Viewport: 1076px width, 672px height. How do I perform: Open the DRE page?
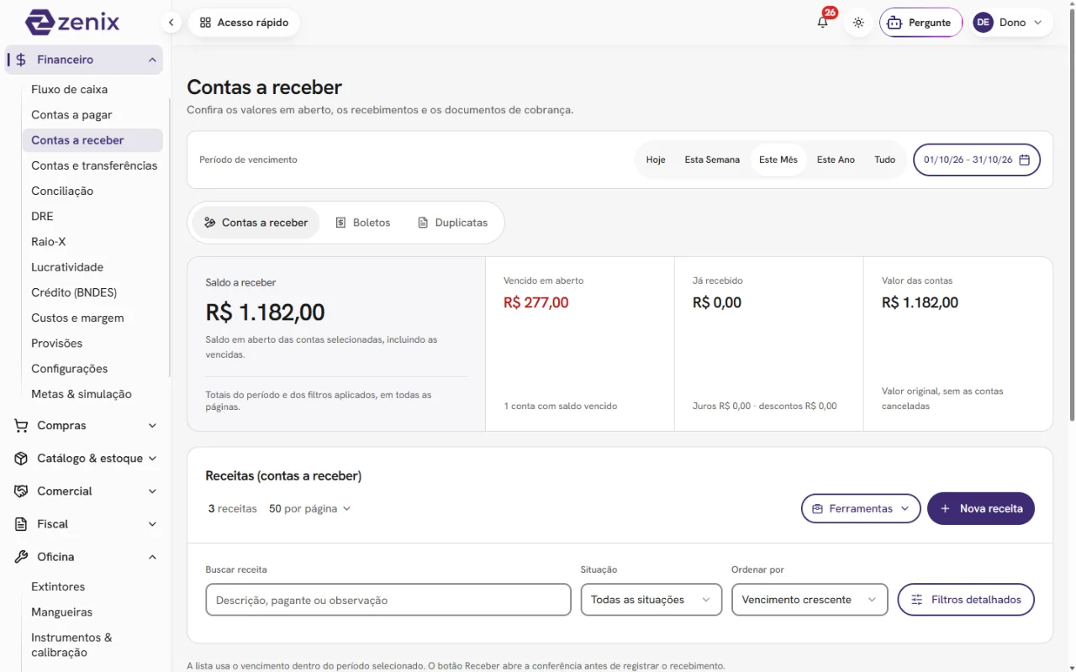click(42, 216)
